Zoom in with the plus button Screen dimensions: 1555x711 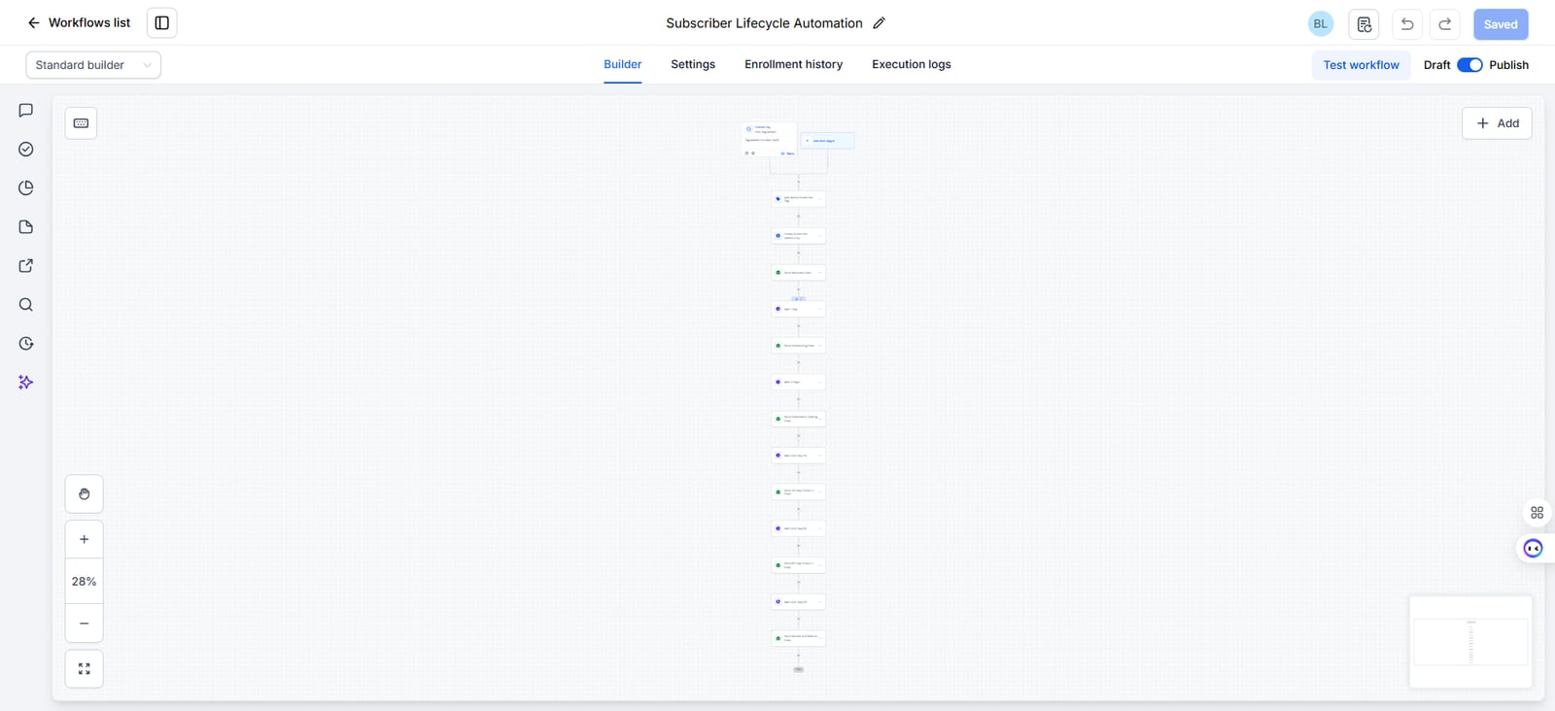(x=85, y=539)
